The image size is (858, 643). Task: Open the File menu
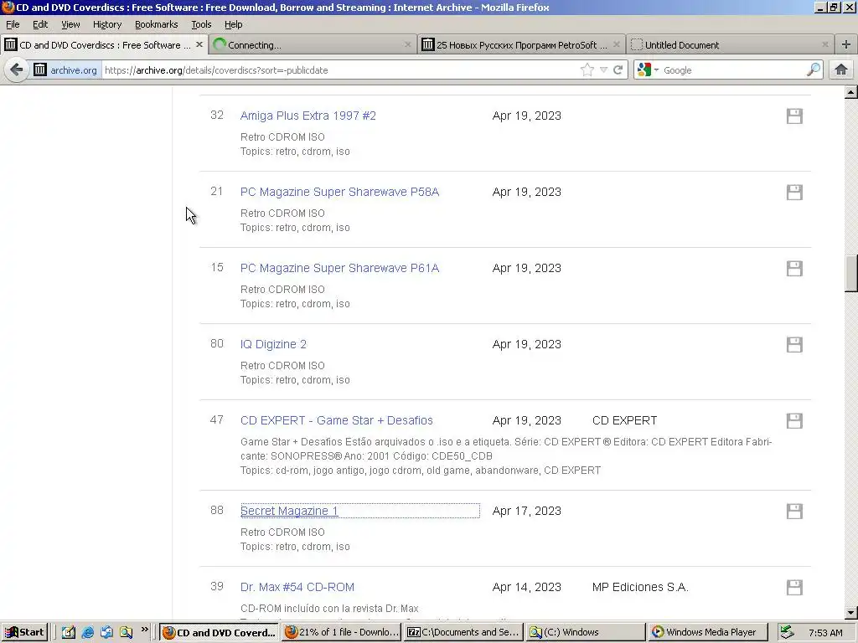[13, 24]
